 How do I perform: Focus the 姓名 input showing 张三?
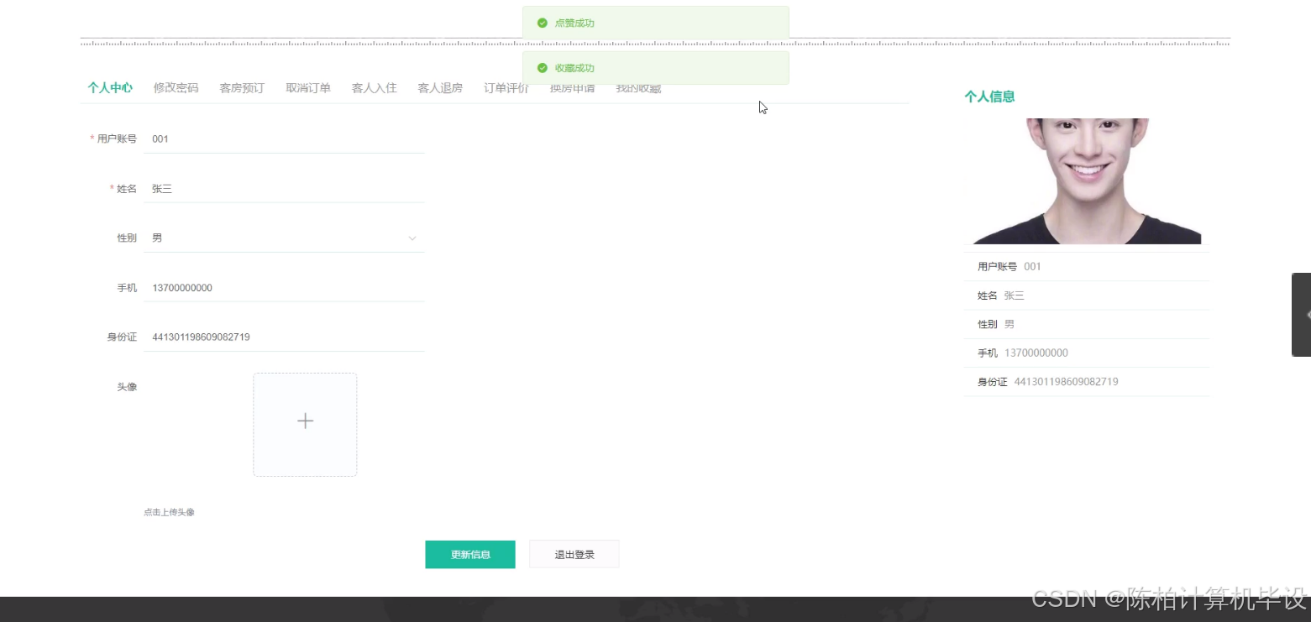pyautogui.click(x=284, y=189)
